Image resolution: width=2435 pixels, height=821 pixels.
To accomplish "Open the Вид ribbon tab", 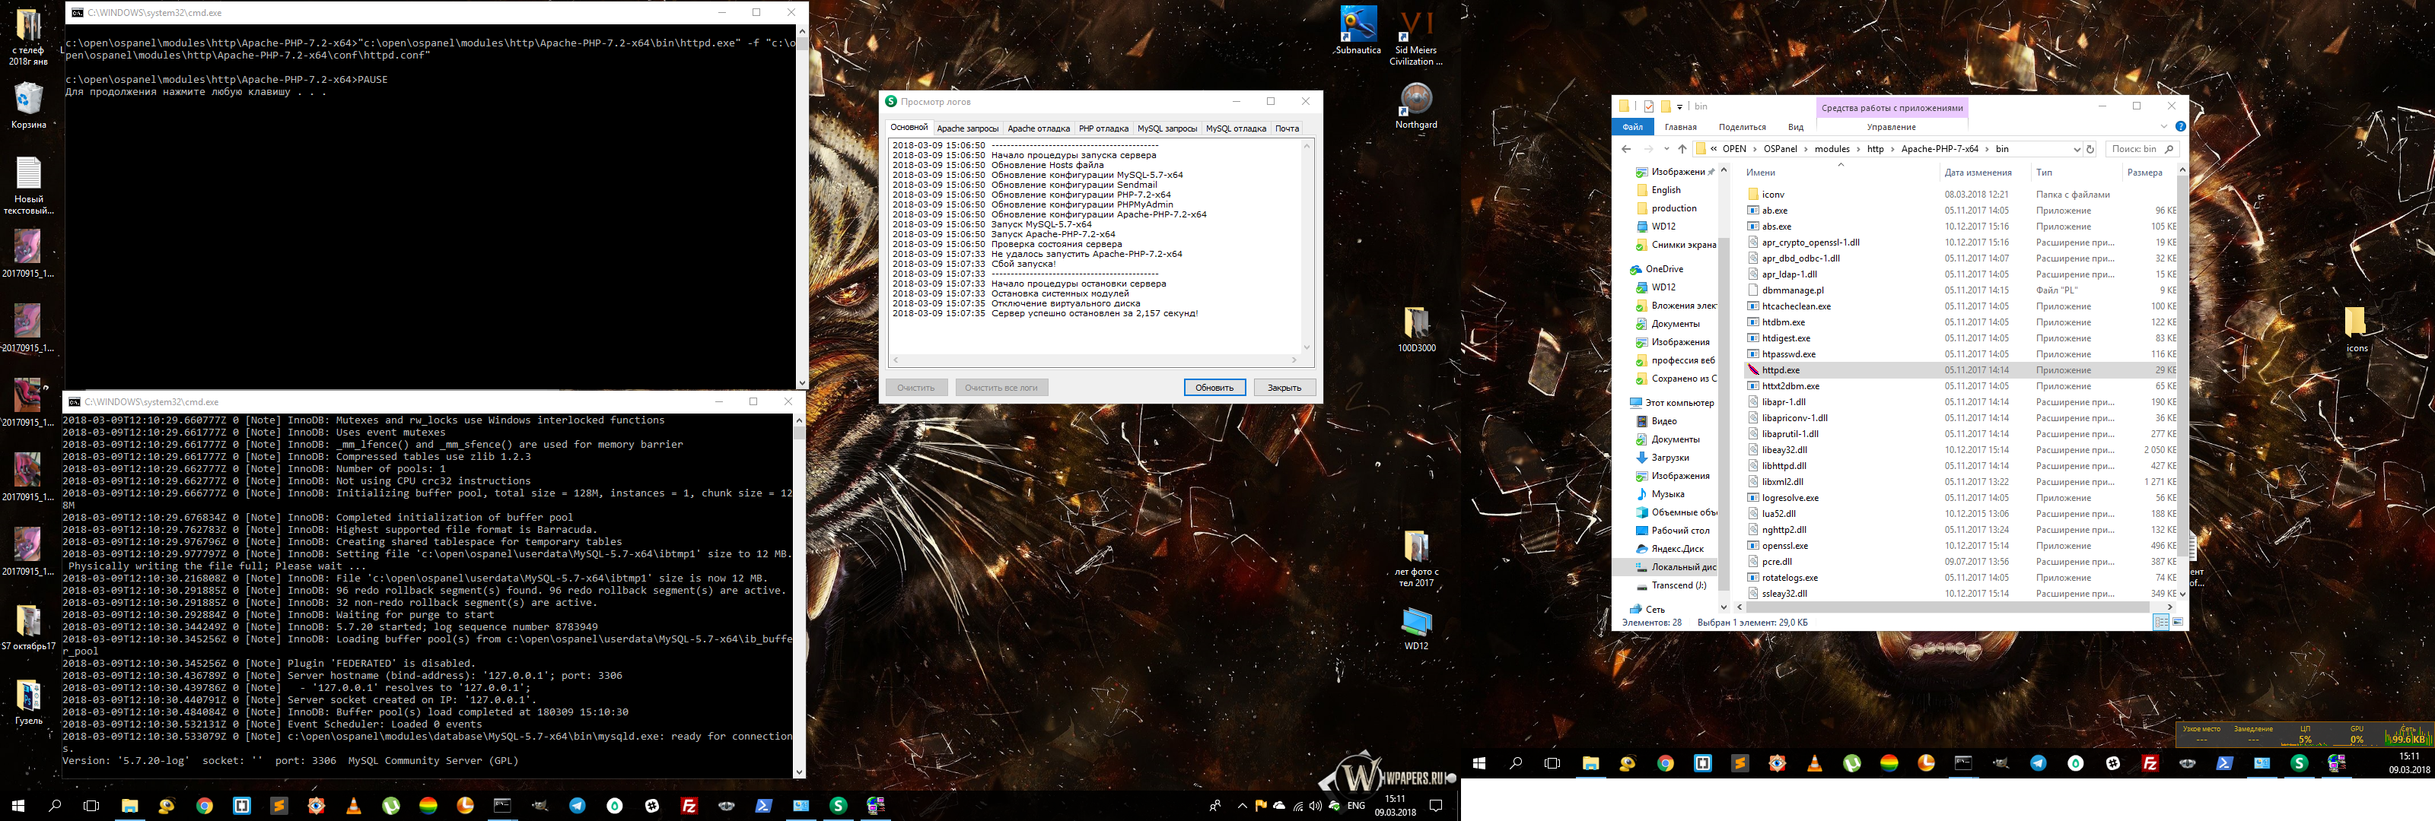I will (1795, 128).
